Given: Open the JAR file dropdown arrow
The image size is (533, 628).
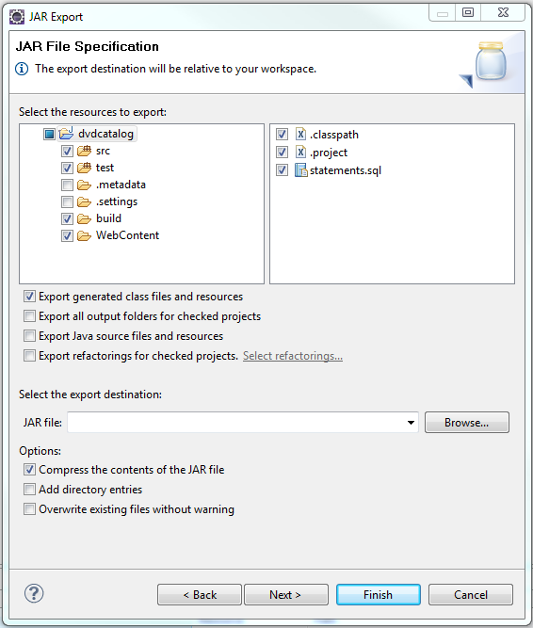Looking at the screenshot, I should coord(411,423).
